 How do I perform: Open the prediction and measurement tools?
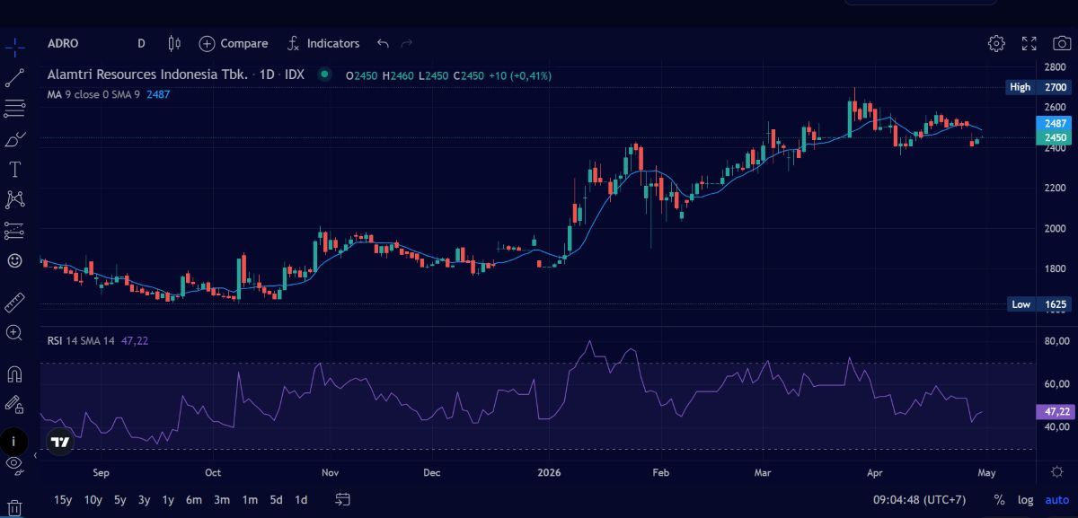click(14, 230)
